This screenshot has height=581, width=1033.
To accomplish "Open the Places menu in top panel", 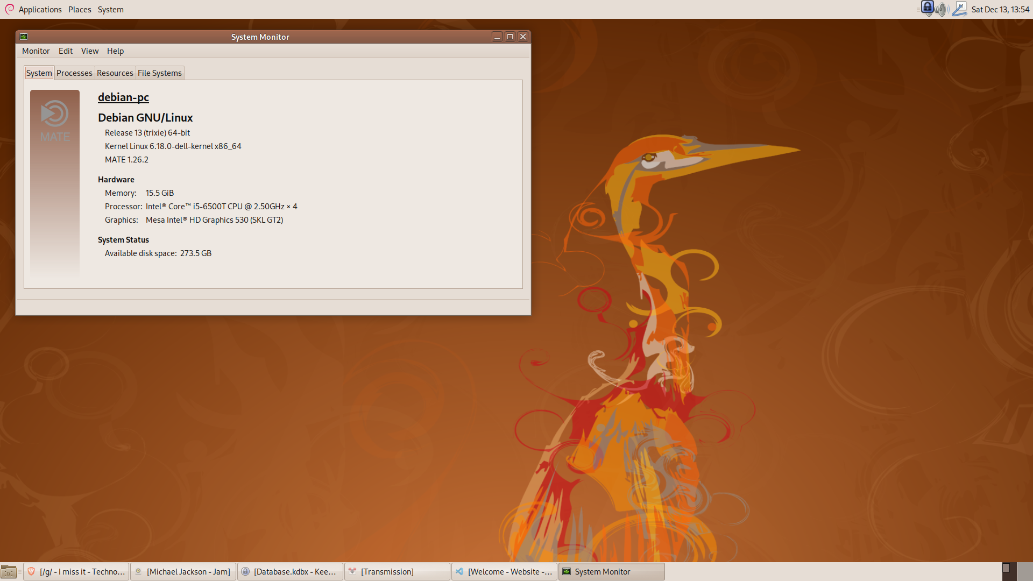I will pyautogui.click(x=80, y=10).
